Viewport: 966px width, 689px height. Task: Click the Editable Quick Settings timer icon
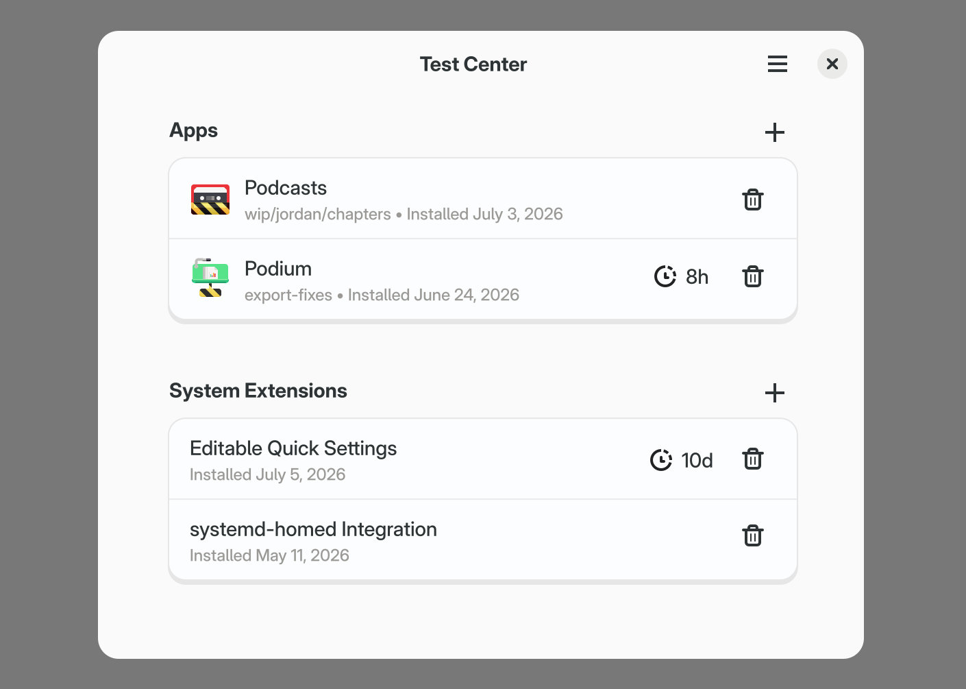click(x=660, y=460)
